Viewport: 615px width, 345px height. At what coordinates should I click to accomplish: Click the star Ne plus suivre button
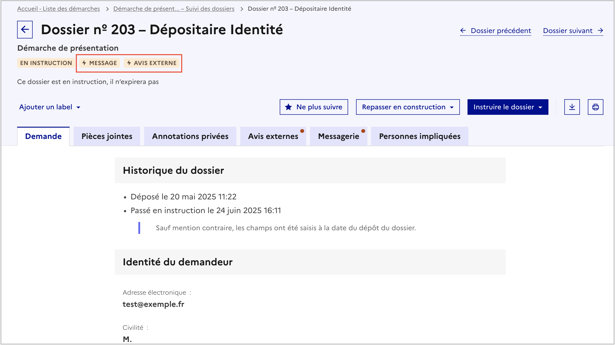point(314,107)
